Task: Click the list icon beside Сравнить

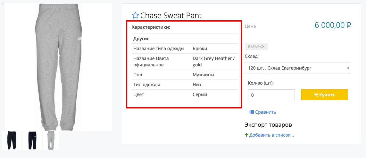Action: pyautogui.click(x=252, y=112)
